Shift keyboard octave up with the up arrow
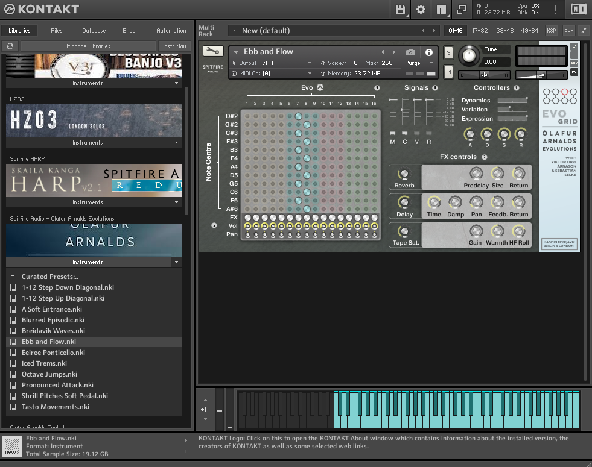The image size is (592, 467). tap(205, 400)
